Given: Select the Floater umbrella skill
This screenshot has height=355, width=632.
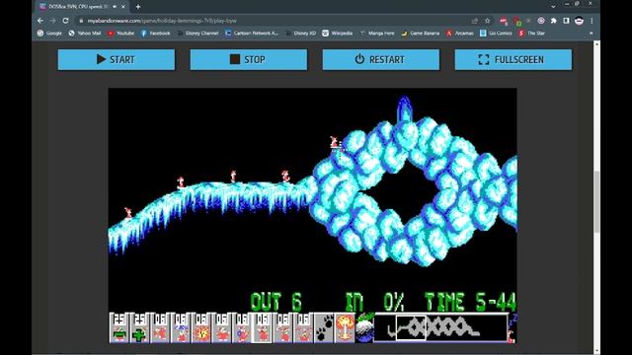Looking at the screenshot, I should (x=181, y=327).
